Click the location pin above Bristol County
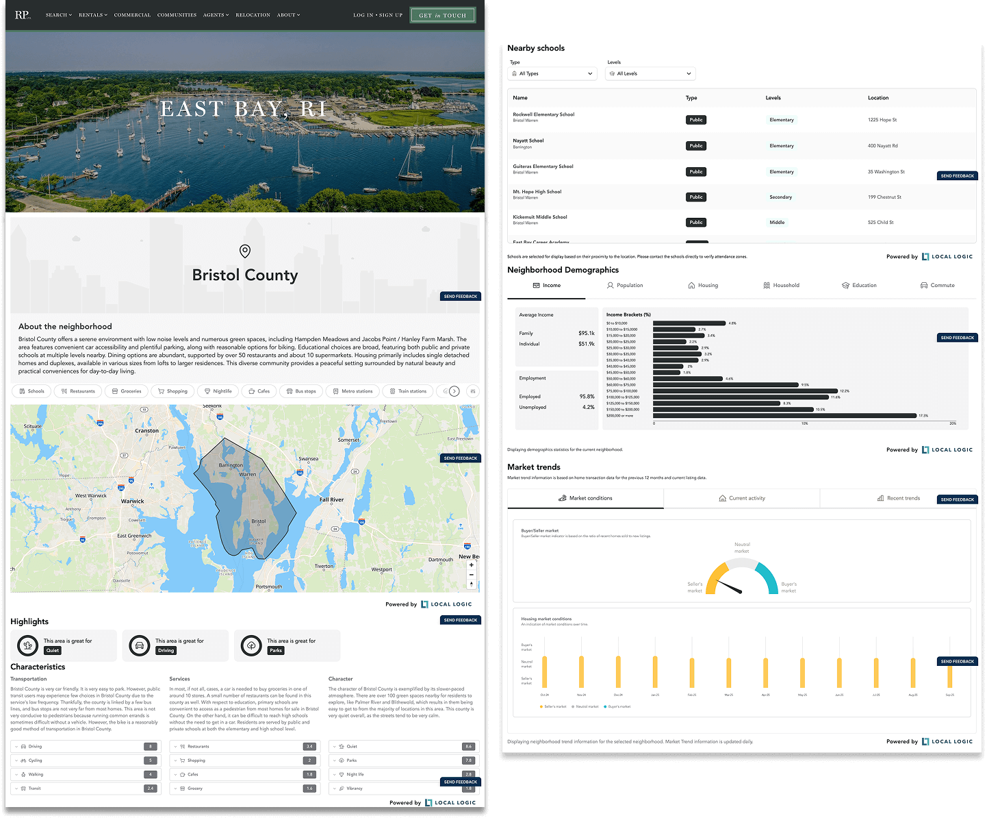987x818 pixels. click(x=245, y=251)
